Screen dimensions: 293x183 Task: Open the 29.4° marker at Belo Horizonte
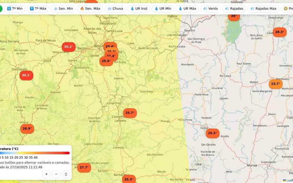click(110, 45)
